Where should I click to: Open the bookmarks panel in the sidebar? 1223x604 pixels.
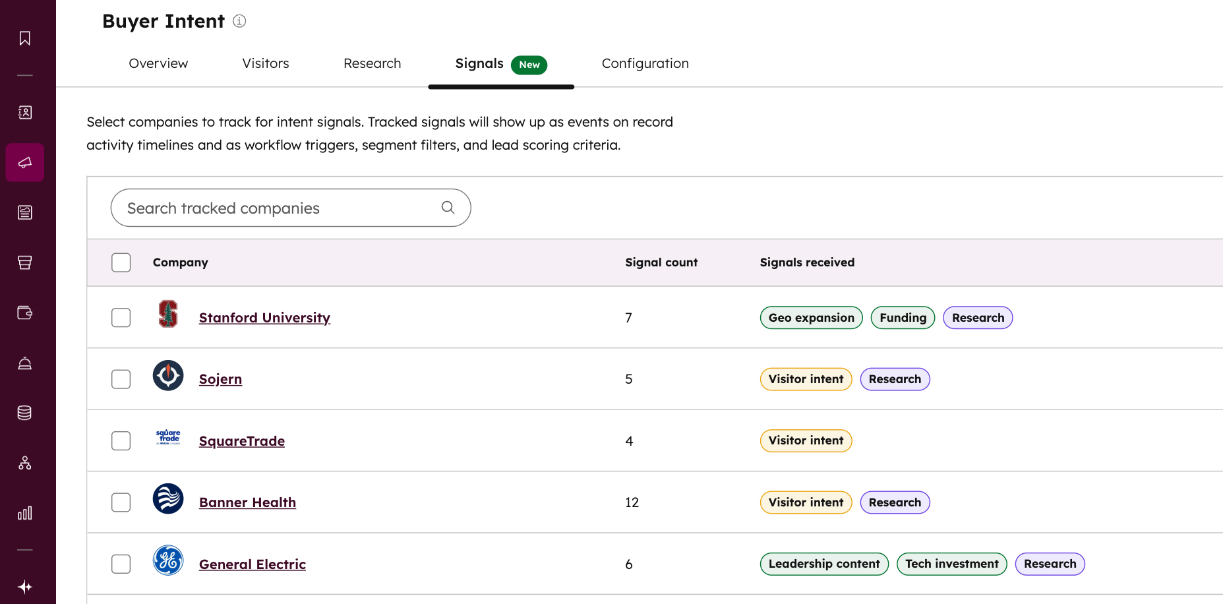[24, 38]
